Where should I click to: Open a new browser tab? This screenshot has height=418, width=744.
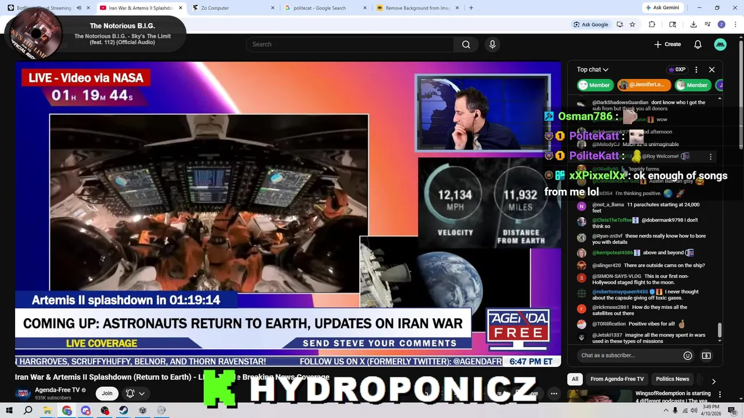coord(471,8)
